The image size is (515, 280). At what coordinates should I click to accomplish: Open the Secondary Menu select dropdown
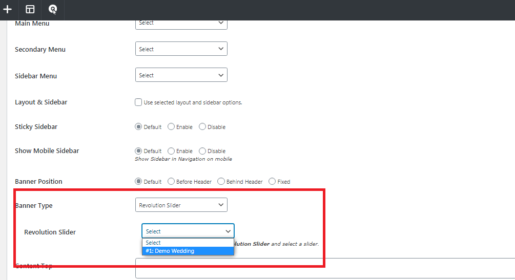pos(181,49)
